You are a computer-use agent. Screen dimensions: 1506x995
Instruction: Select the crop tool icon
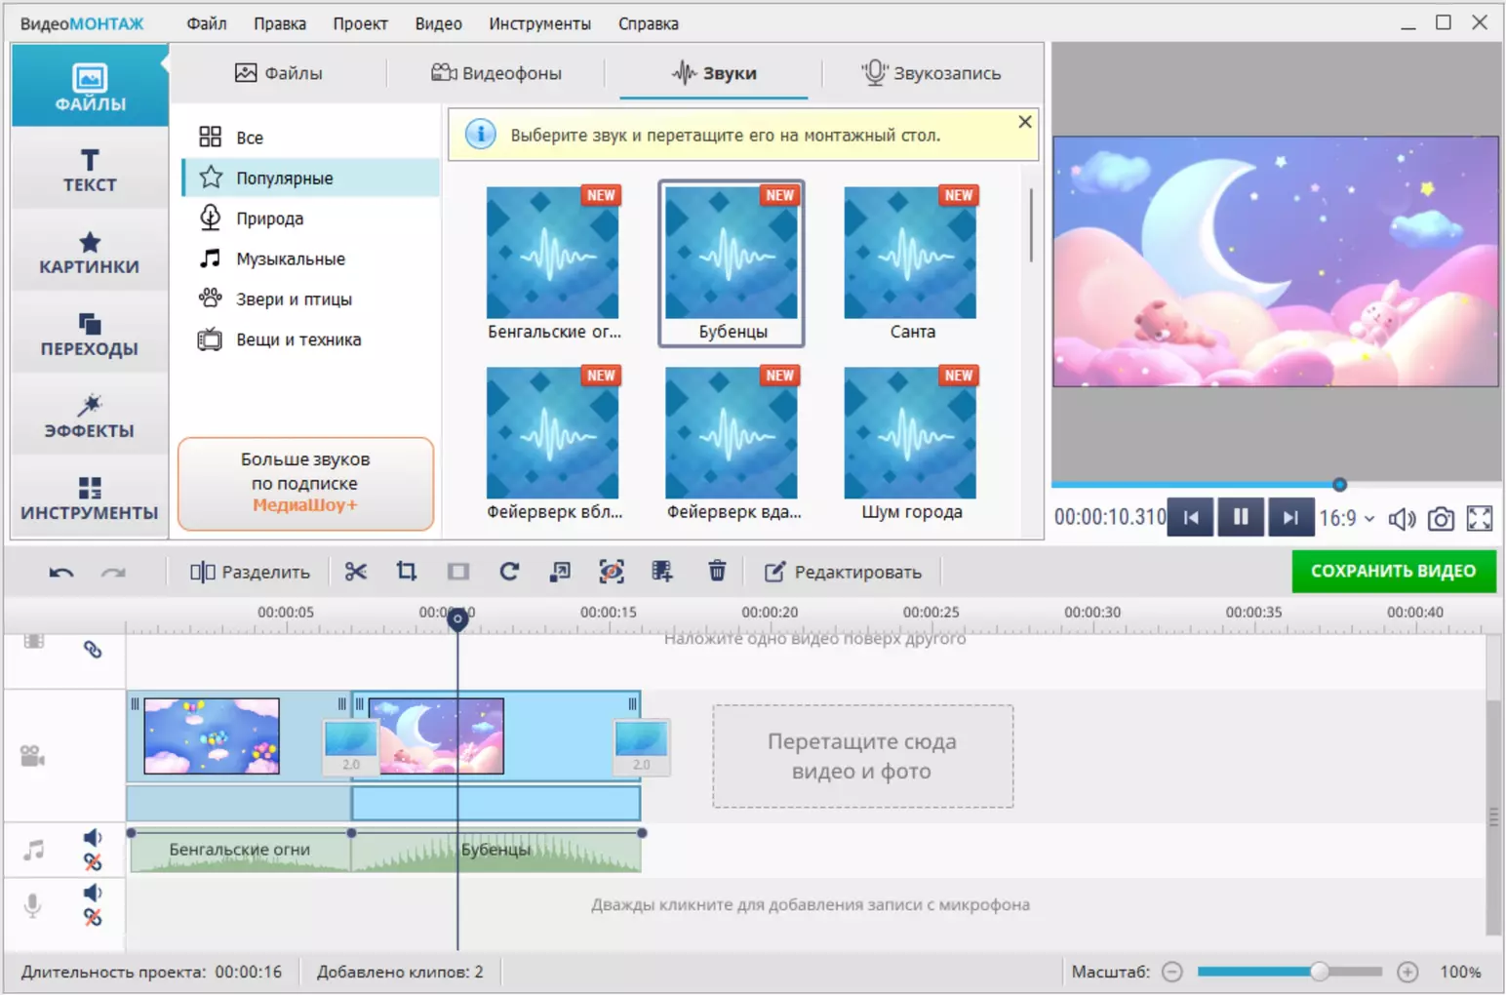tap(407, 572)
